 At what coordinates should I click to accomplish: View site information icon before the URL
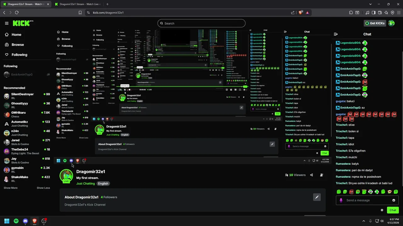pos(88,13)
